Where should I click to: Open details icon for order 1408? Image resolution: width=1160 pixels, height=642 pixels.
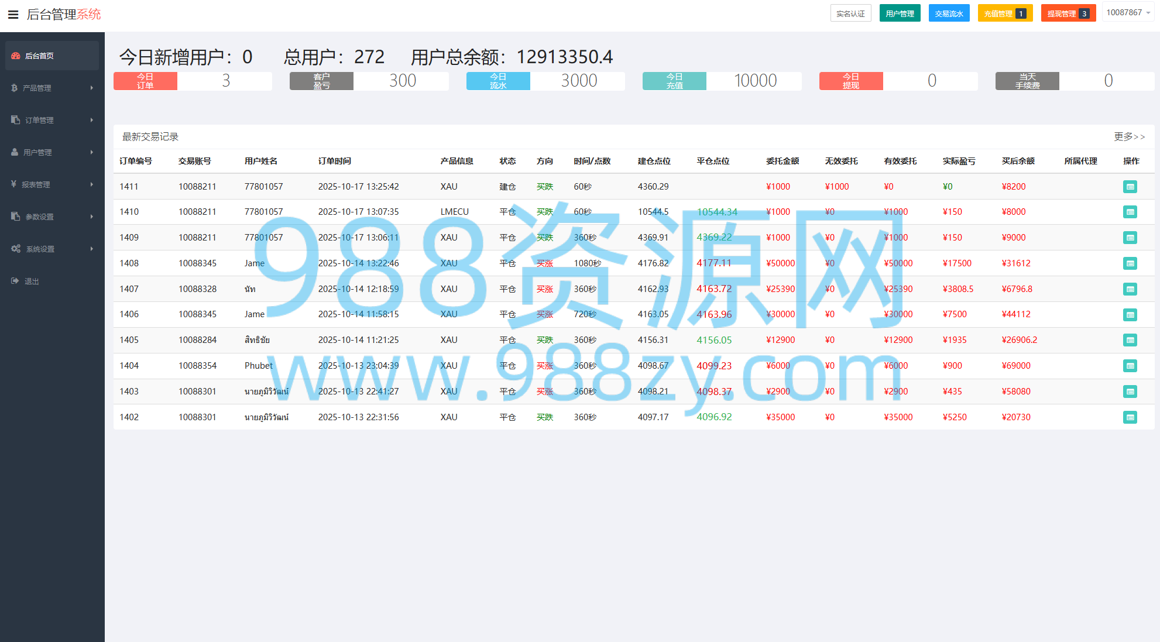click(1130, 263)
